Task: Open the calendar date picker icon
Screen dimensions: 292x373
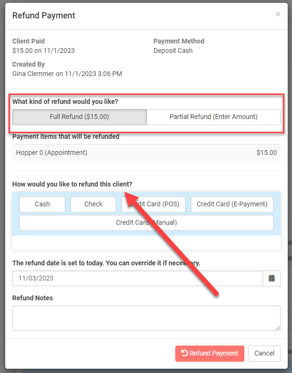Action: (272, 279)
